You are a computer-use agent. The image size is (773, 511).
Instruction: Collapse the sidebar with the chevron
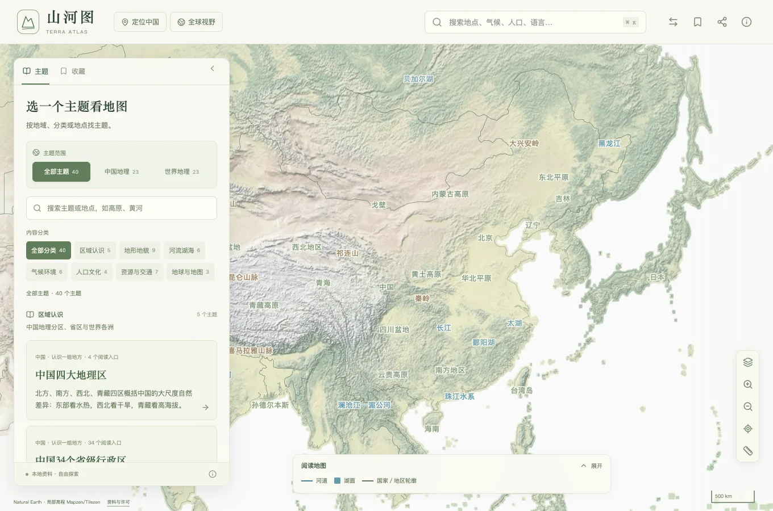tap(213, 69)
